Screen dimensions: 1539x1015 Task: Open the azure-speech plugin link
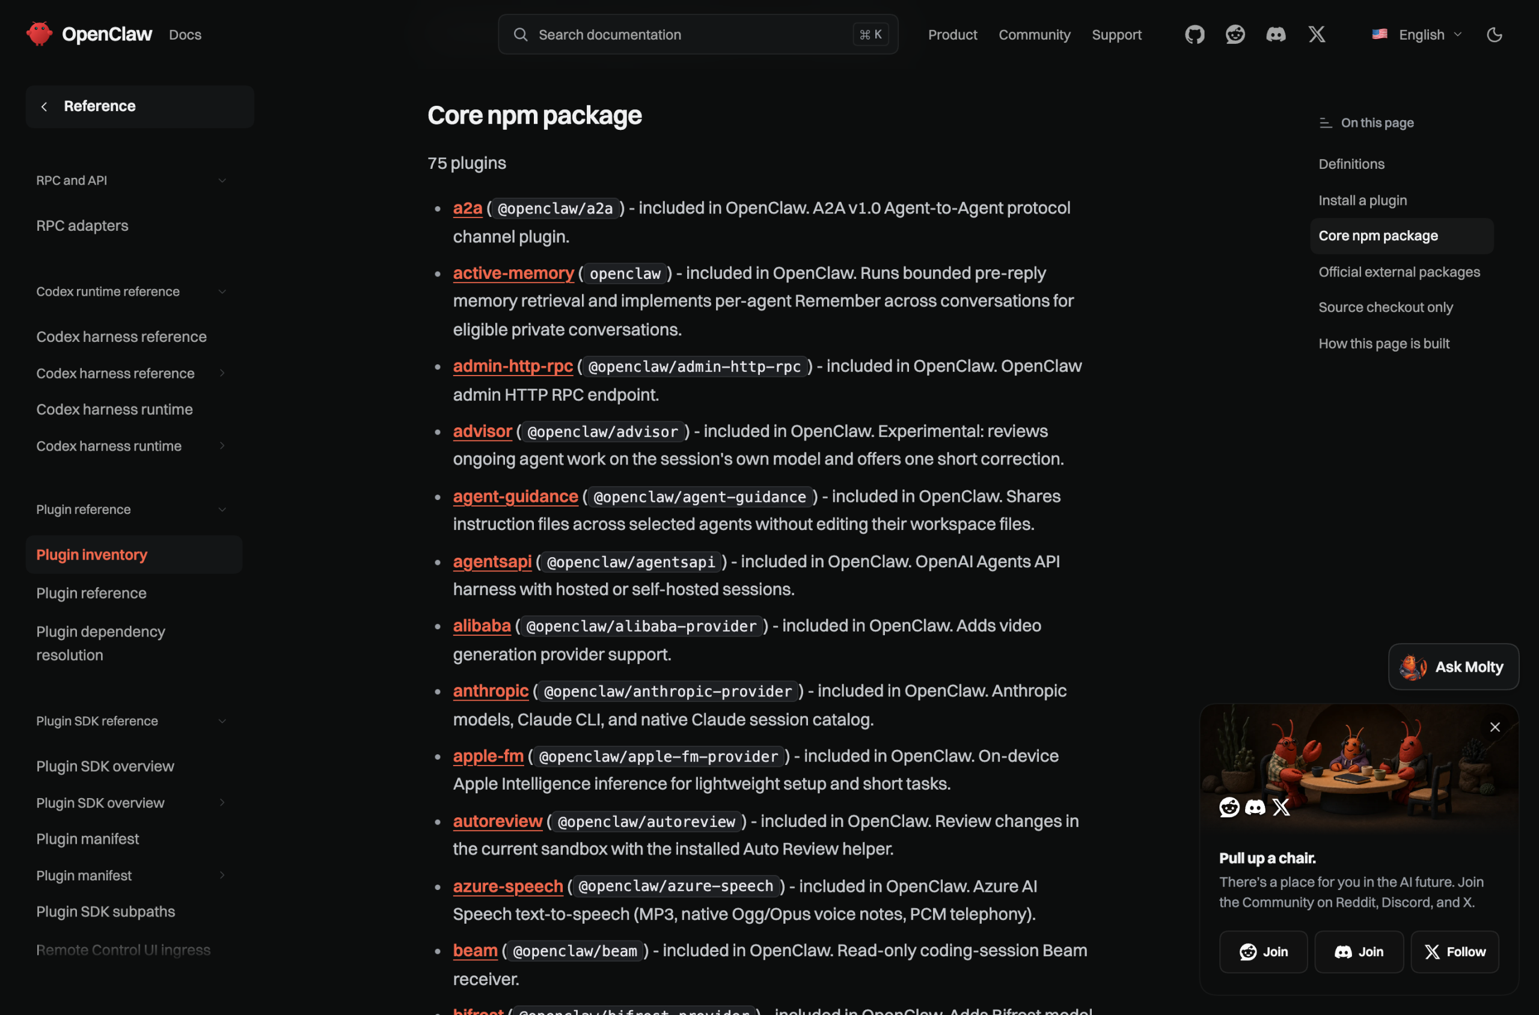[x=508, y=886]
